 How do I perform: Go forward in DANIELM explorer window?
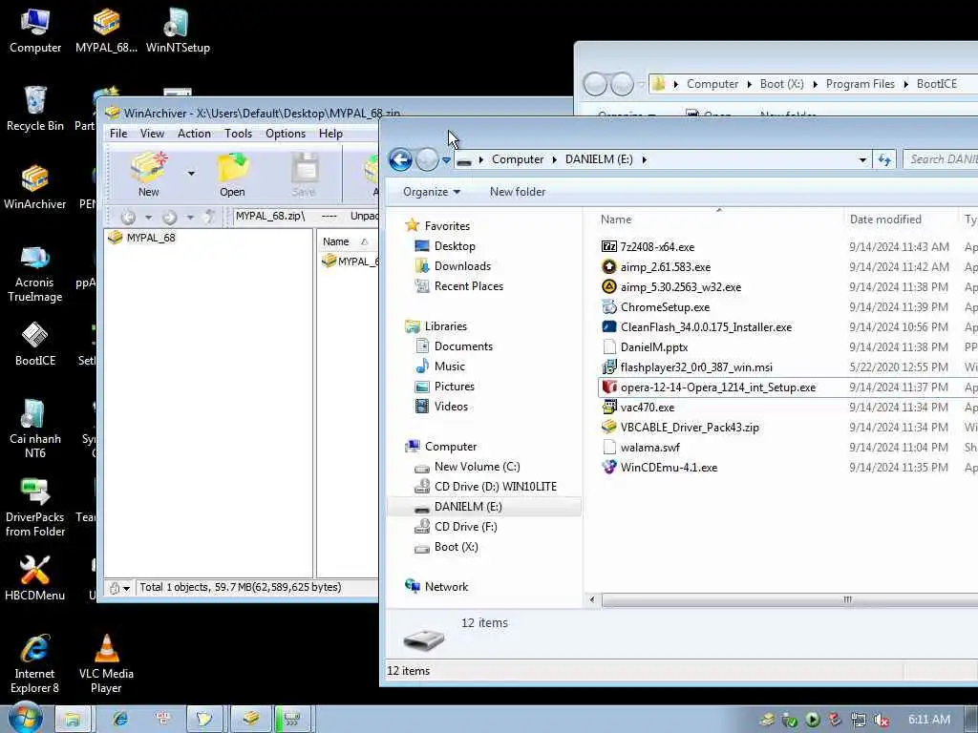point(427,159)
